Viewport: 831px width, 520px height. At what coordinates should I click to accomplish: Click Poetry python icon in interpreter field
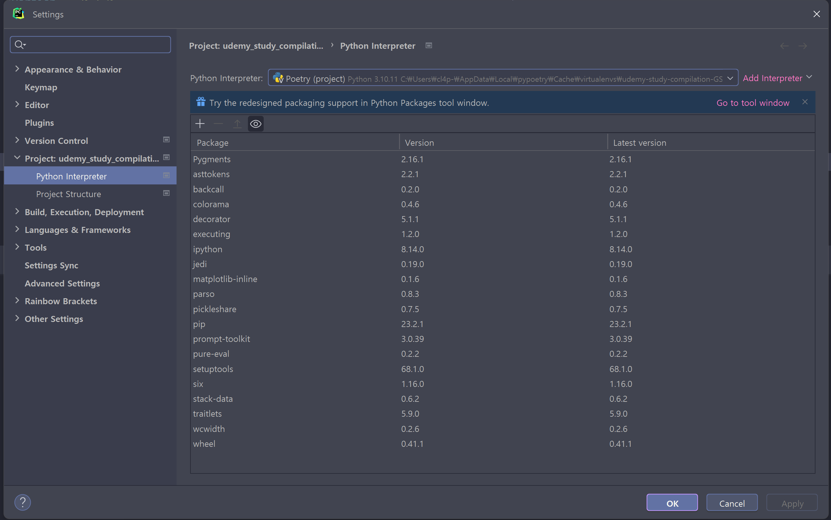click(x=278, y=78)
